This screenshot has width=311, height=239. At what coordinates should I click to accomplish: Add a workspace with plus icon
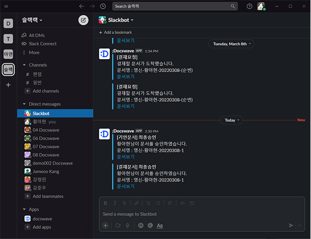(8, 85)
